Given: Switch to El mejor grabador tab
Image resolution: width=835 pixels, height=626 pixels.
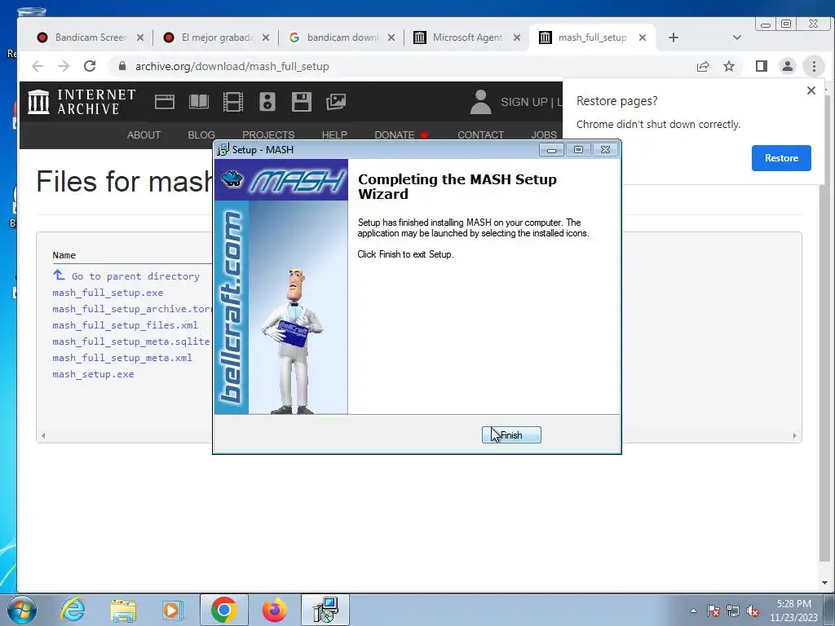Looking at the screenshot, I should [210, 37].
